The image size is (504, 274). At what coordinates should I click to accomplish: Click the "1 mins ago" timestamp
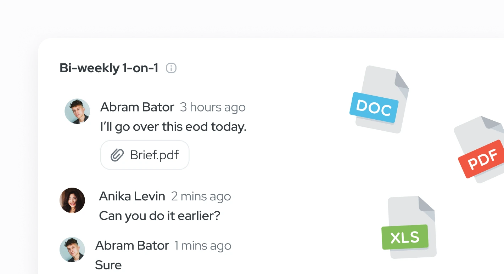pos(203,246)
